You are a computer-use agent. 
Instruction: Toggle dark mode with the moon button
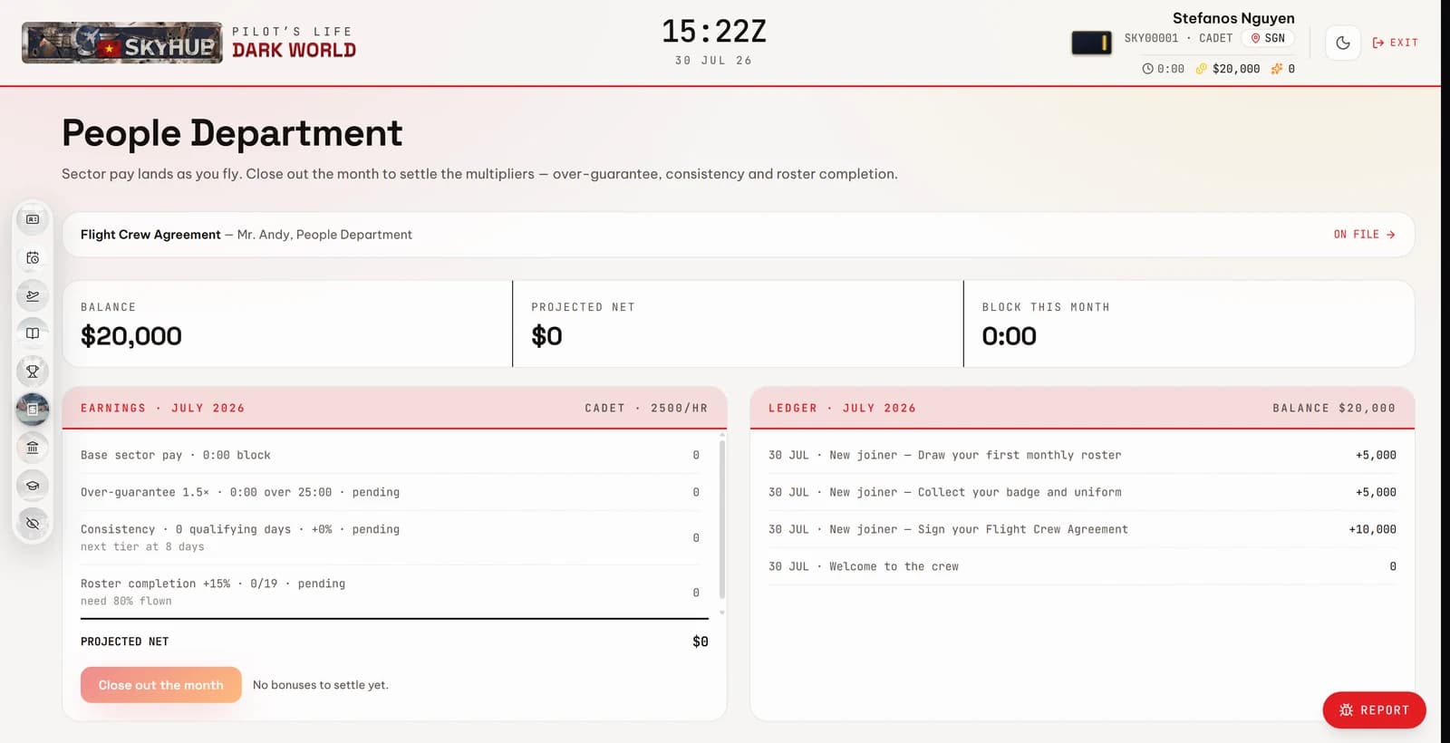tap(1343, 43)
